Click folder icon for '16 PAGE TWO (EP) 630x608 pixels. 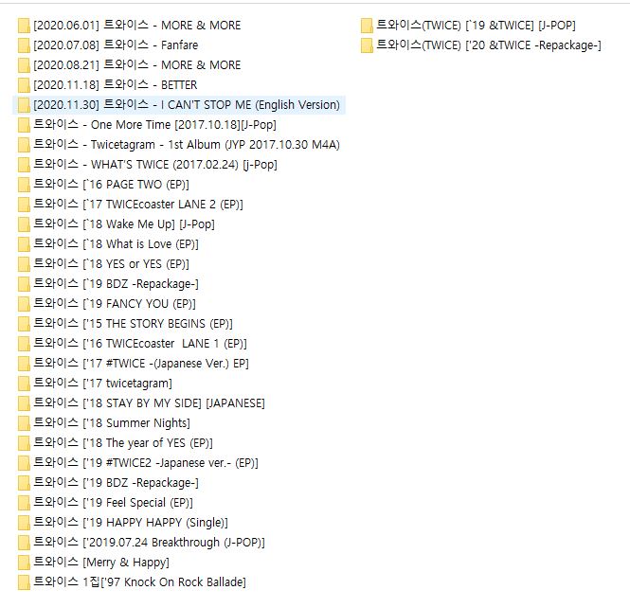point(24,185)
